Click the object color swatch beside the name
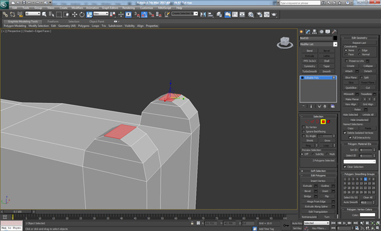This screenshot has width=381, height=231. coord(335,38)
